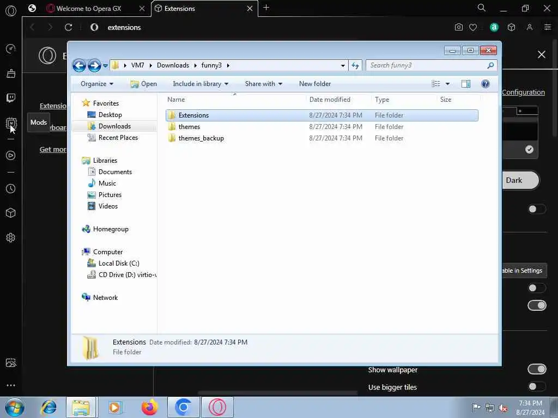Open the Windows Start menu
Screen dimensions: 558x418
pyautogui.click(x=15, y=407)
